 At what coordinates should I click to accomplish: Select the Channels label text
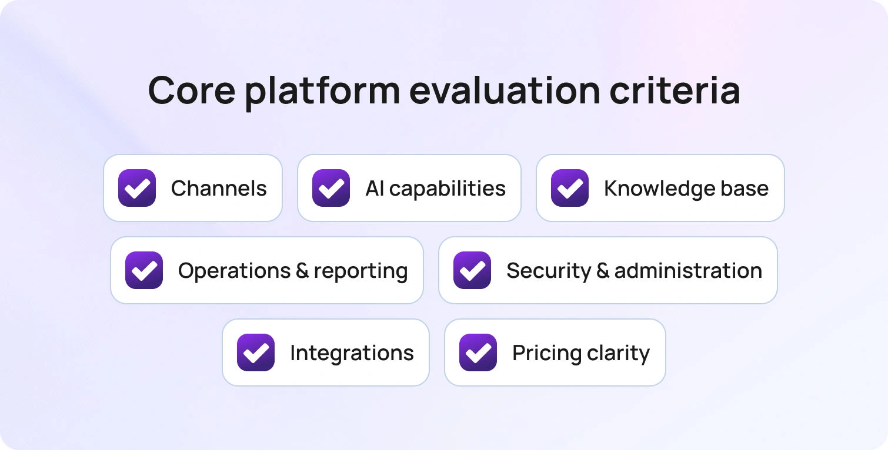219,189
